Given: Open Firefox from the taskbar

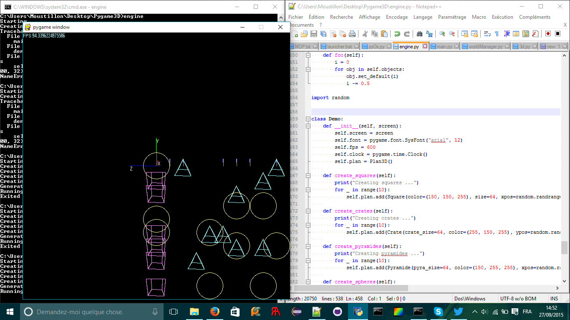Looking at the screenshot, I should coord(214,312).
